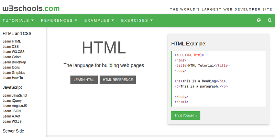Click the 'HTML Example:' heading
This screenshot has height=137, width=275.
click(189, 44)
